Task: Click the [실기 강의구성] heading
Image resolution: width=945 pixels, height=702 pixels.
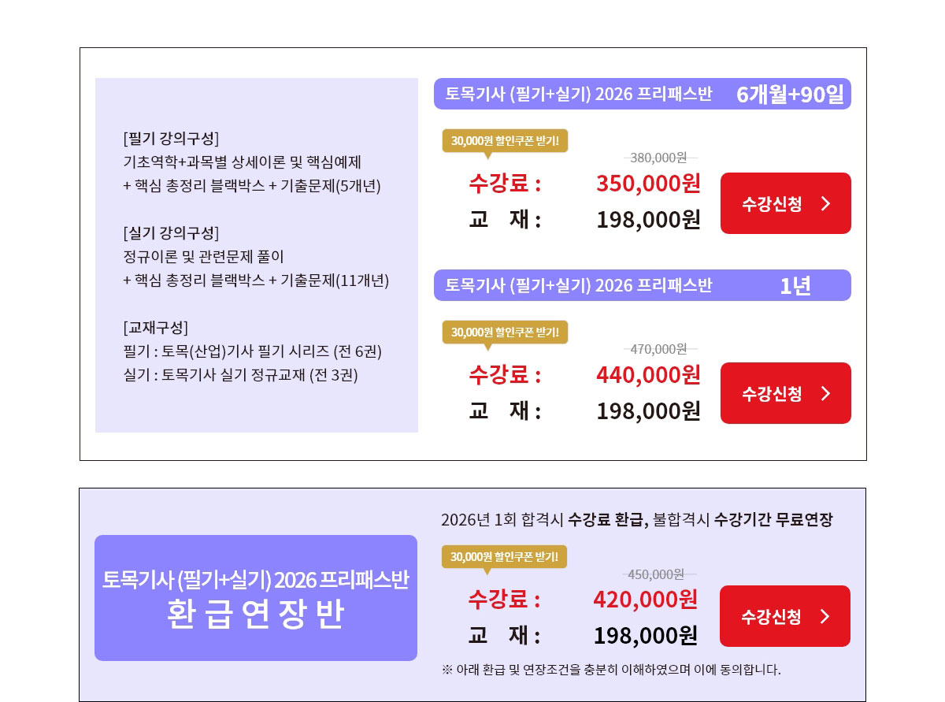Action: 171,233
